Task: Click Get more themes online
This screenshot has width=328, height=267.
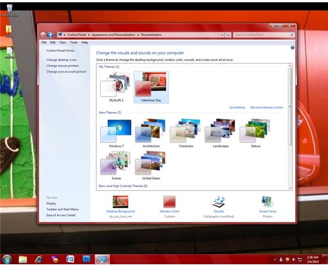Action: 266,108
